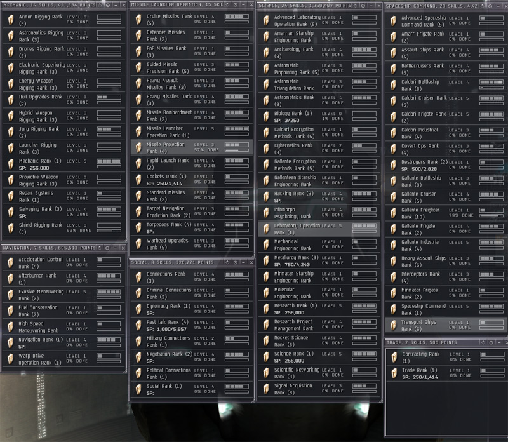Click the Social Rank (1) skill book icon
The image size is (508, 442).
click(138, 389)
